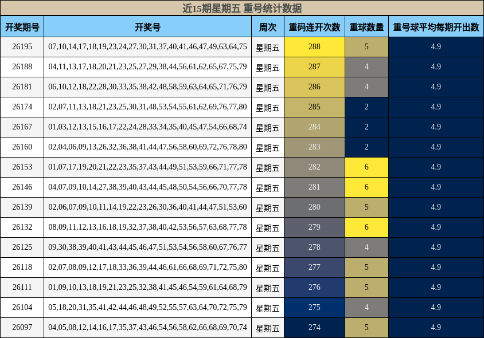Click the dark blue cell showing 274
Screen dimensions: 484x338
click(314, 328)
